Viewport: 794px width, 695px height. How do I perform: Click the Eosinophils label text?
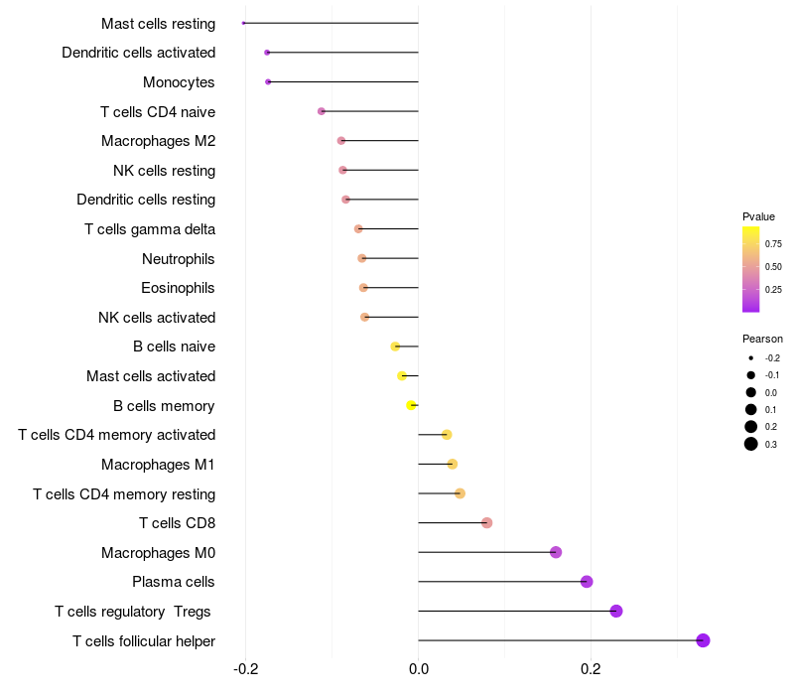pos(178,288)
